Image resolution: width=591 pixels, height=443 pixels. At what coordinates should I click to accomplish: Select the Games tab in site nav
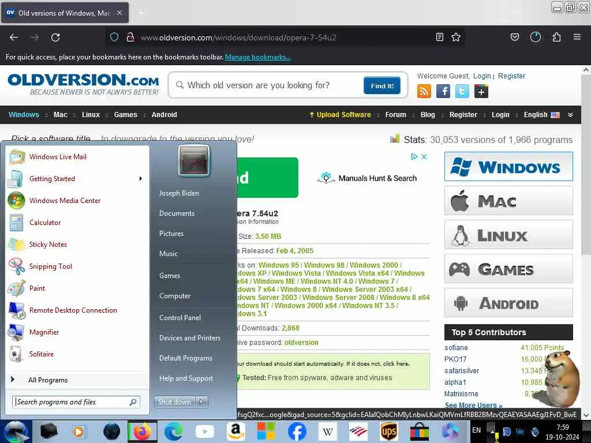[x=125, y=115]
